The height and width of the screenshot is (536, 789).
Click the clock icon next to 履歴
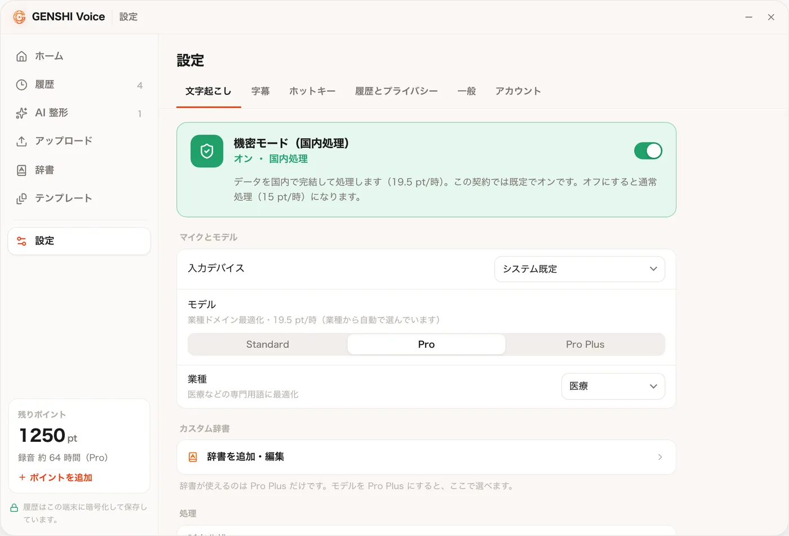(21, 85)
